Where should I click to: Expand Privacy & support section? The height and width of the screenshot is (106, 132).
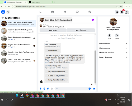113,57
